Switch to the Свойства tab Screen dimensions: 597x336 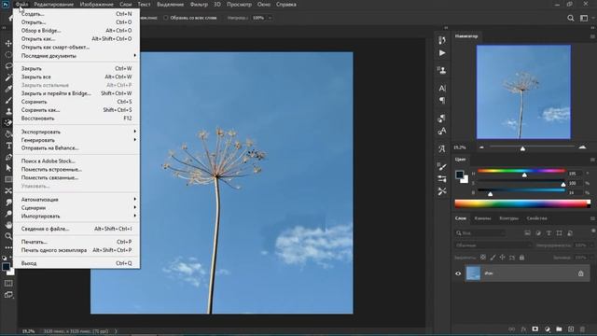click(x=536, y=218)
